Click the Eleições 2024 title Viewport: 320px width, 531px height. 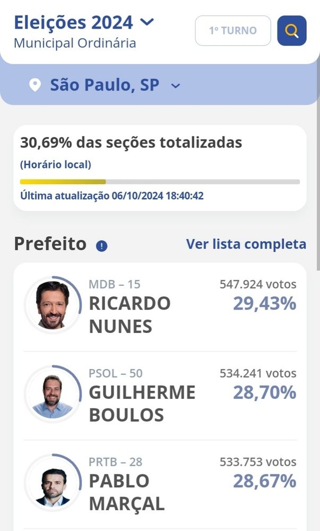click(73, 23)
